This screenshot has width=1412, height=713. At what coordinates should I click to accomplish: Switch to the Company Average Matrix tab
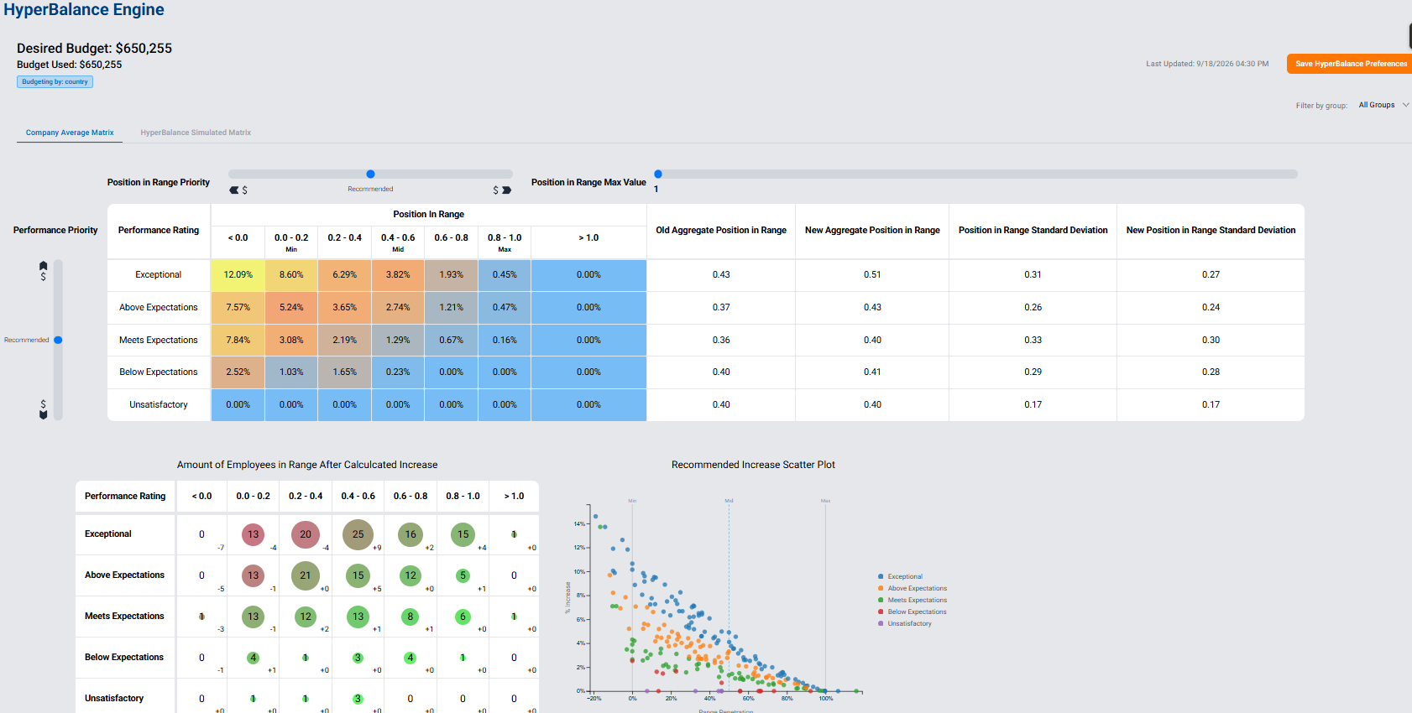click(70, 133)
